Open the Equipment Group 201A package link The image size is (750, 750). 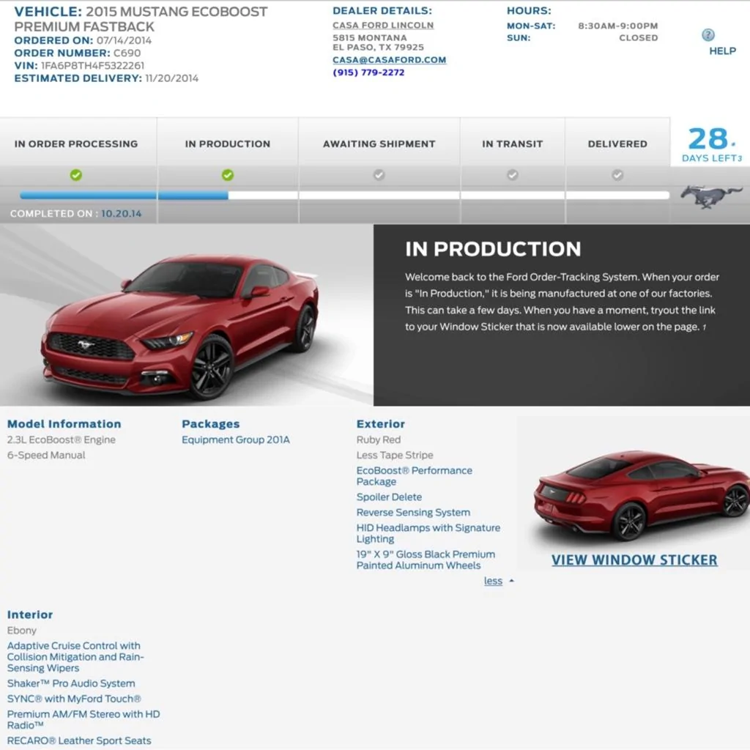tap(236, 439)
